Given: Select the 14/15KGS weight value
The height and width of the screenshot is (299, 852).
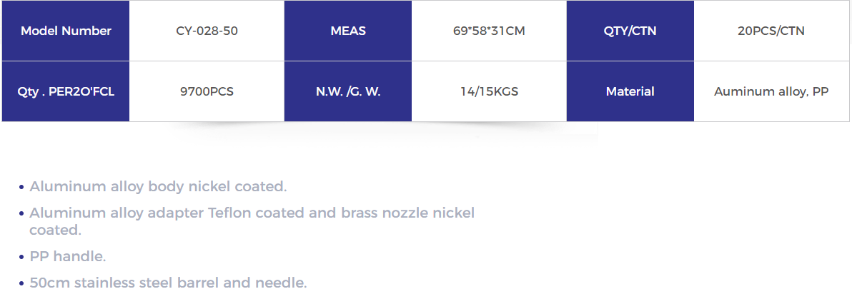Looking at the screenshot, I should [x=489, y=91].
